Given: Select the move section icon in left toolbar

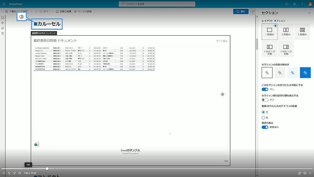Looking at the screenshot, I should (3, 23).
